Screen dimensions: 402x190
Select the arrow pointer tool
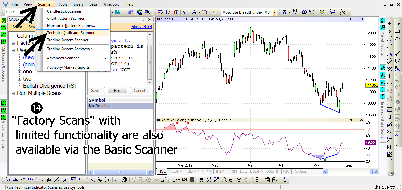[x=389, y=31]
